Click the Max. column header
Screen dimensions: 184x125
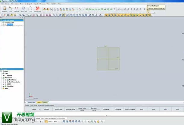tap(154, 109)
